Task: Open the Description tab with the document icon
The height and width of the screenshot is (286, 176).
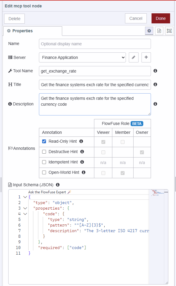Action: point(159,30)
